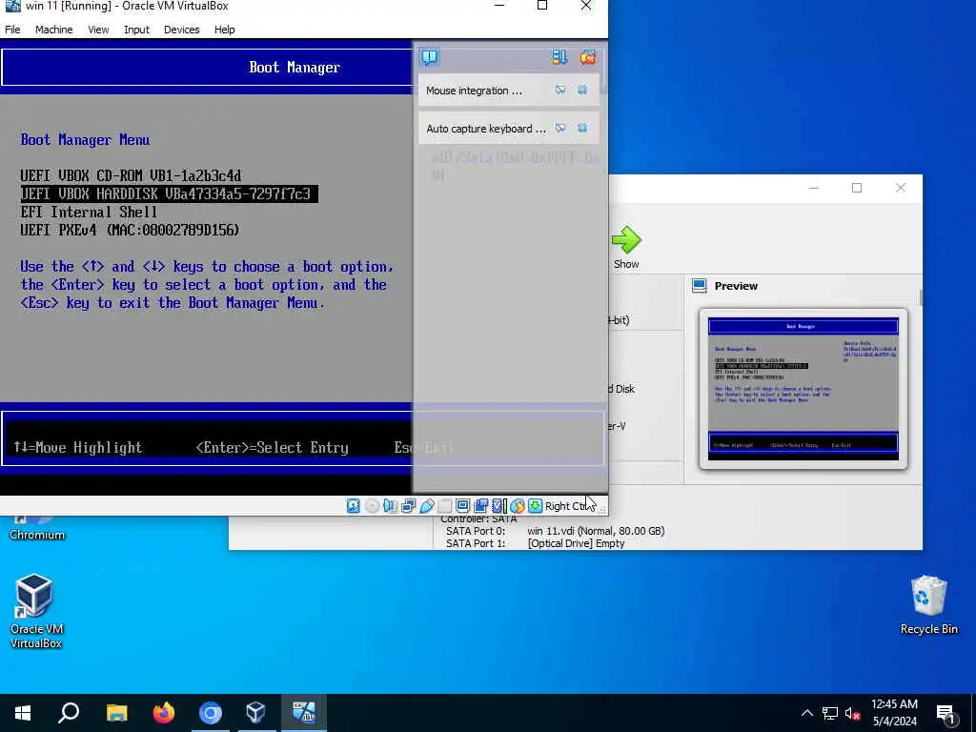The width and height of the screenshot is (976, 732).
Task: Click the muted volume tray icon
Action: click(852, 713)
